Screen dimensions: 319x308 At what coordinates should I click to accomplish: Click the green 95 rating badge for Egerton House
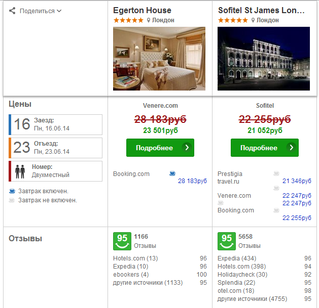click(122, 241)
